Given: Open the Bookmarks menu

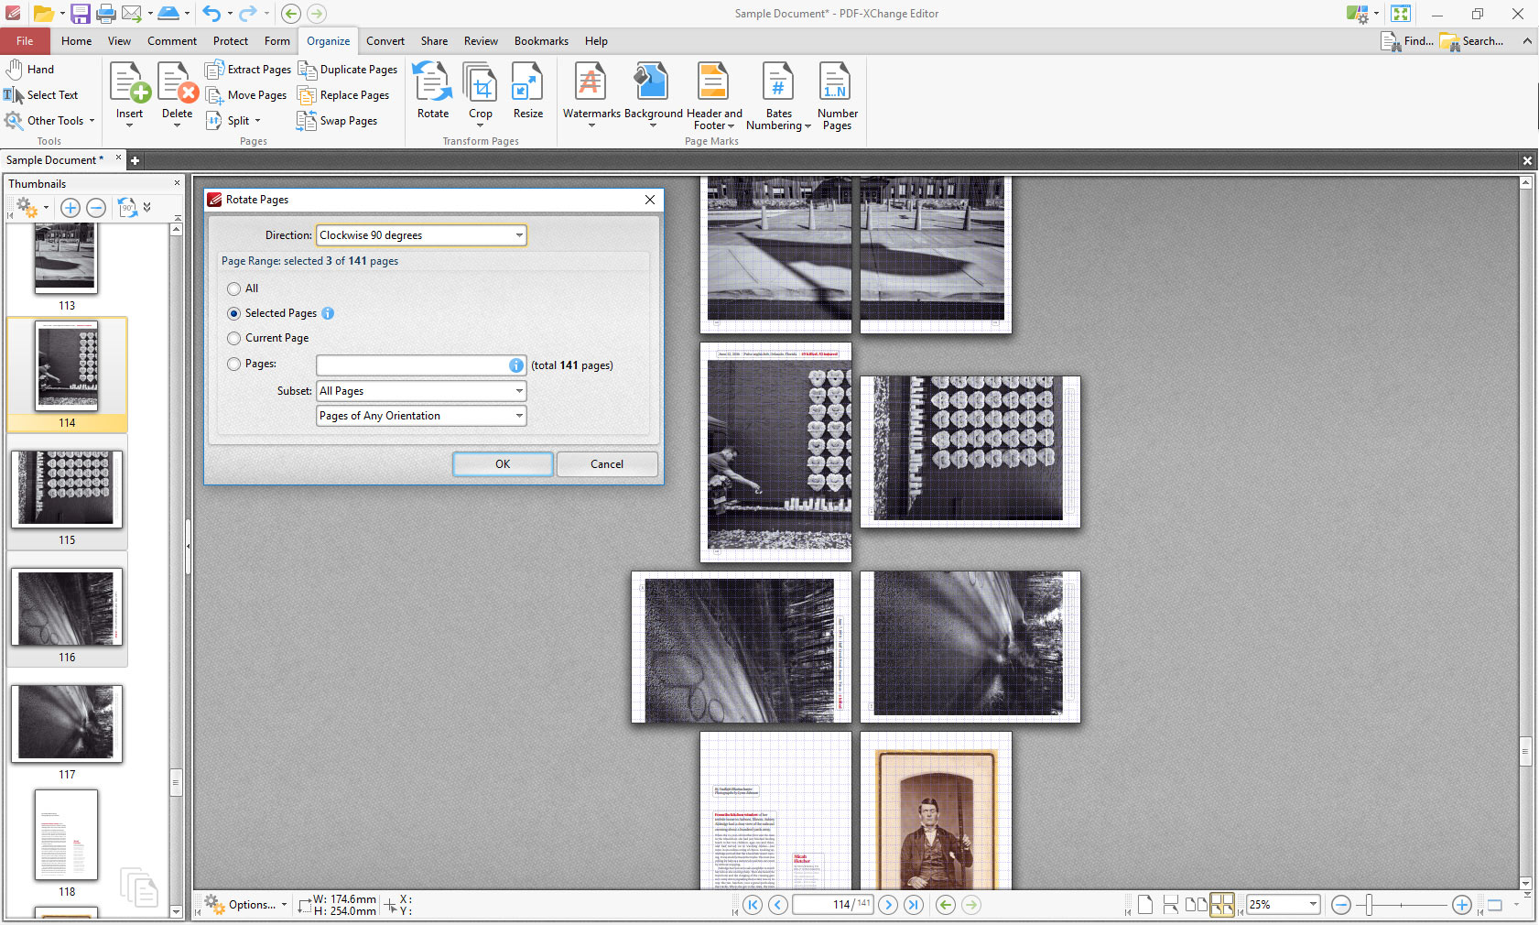Looking at the screenshot, I should point(540,40).
